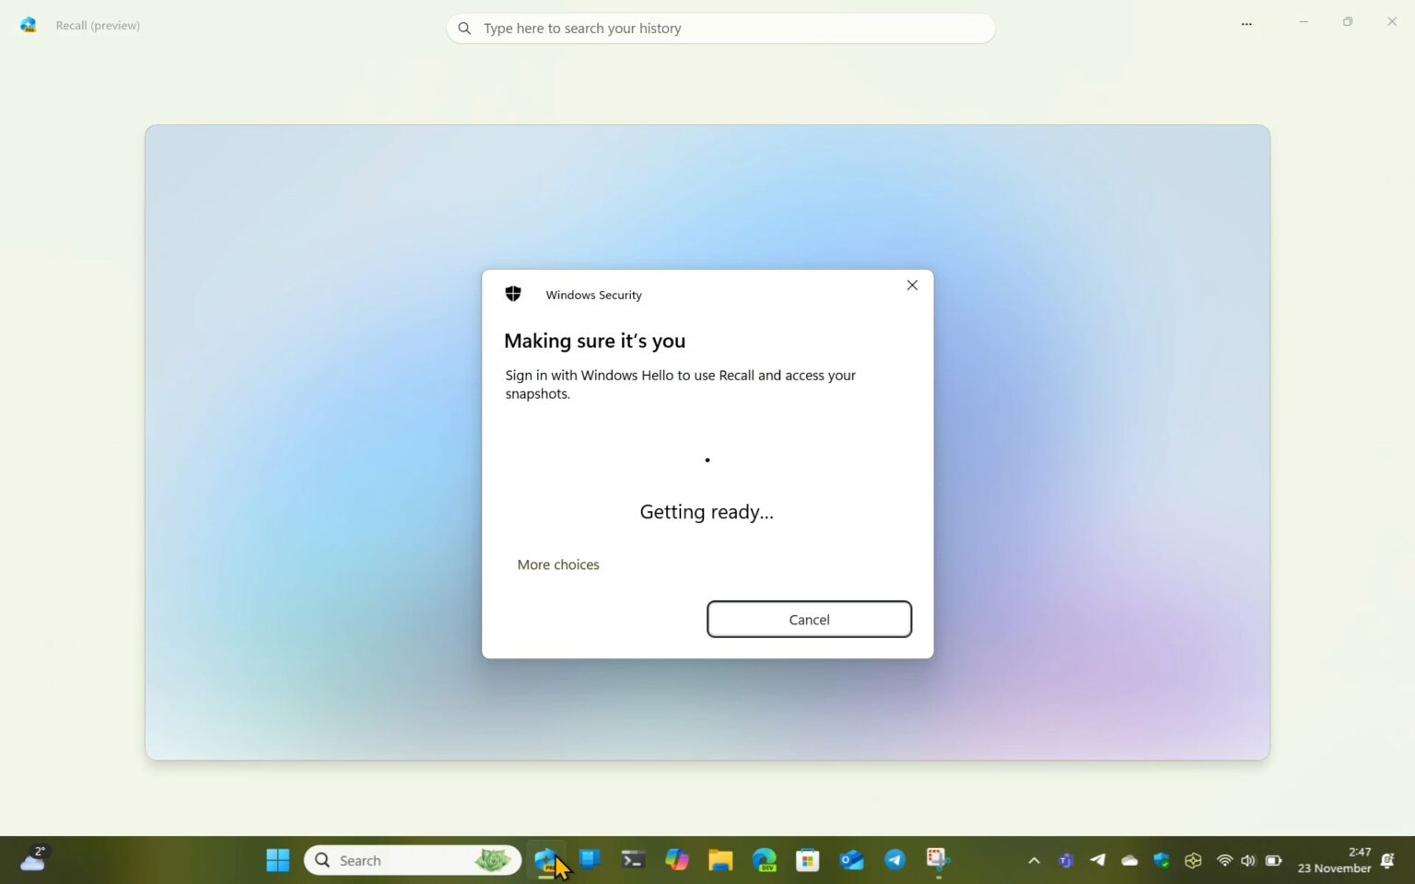Open the Snipping Tool
Image resolution: width=1415 pixels, height=884 pixels.
[x=937, y=859]
